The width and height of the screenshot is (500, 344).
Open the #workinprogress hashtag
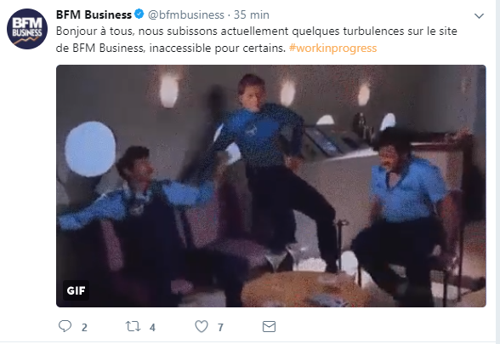pyautogui.click(x=333, y=48)
